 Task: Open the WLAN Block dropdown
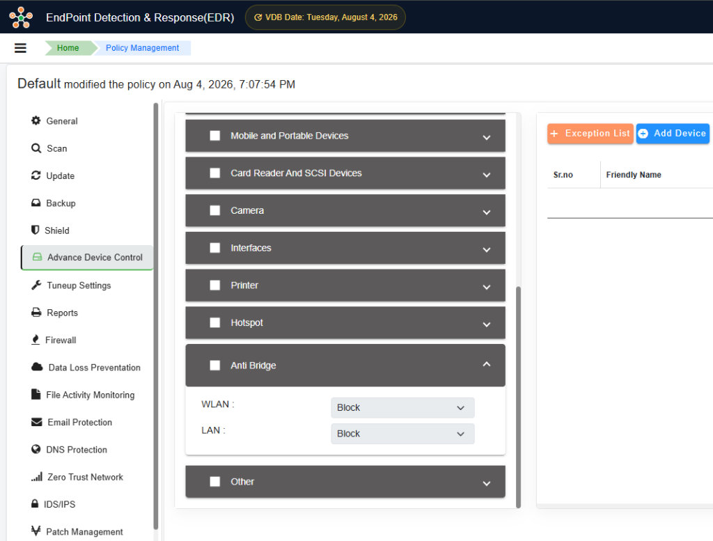[402, 408]
